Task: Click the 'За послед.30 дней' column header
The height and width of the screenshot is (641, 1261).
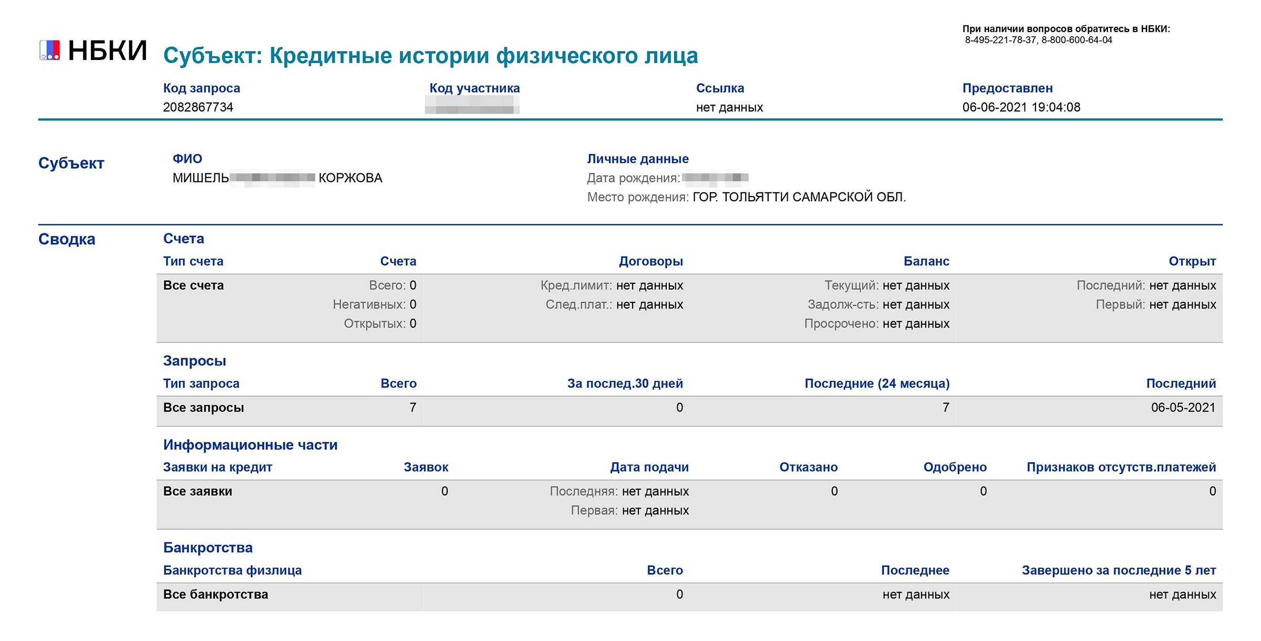Action: [625, 384]
